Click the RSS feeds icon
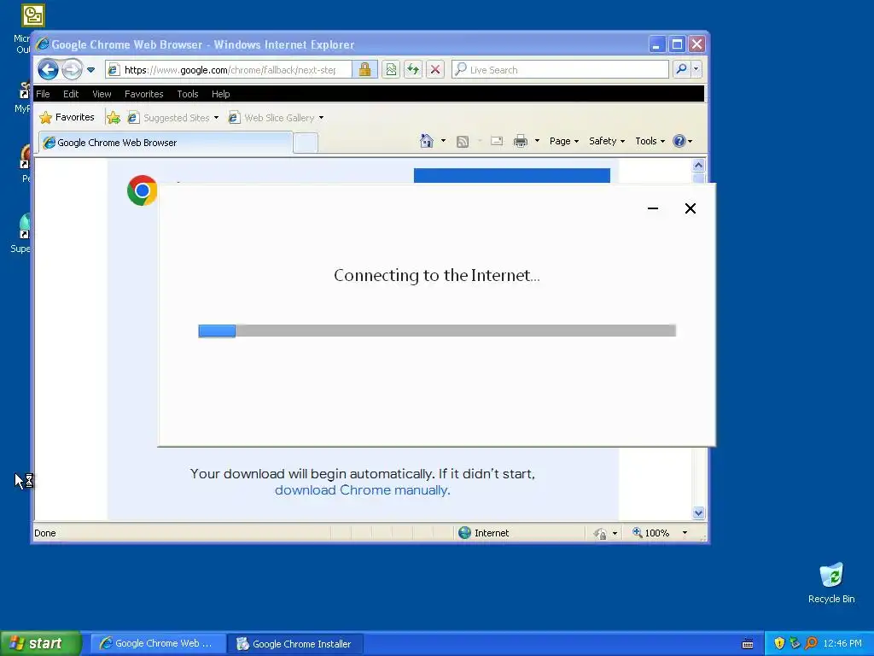This screenshot has height=656, width=874. [x=463, y=141]
